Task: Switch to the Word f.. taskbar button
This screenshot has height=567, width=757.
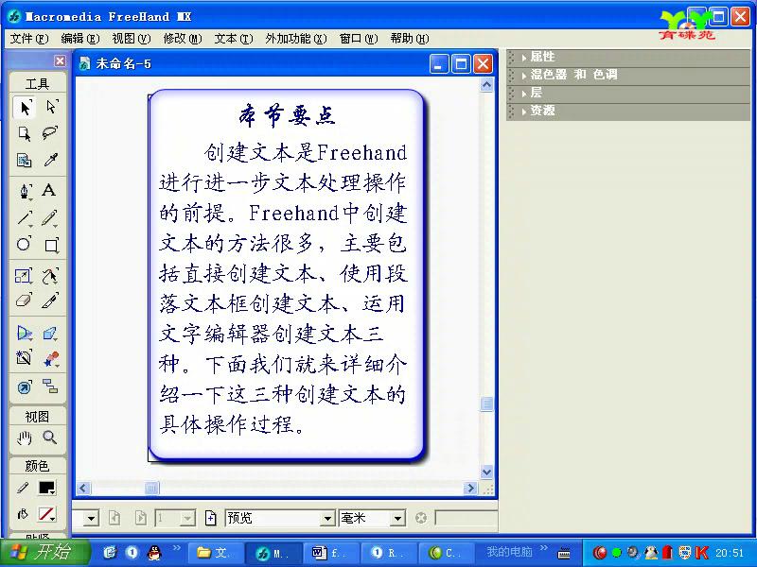Action: [329, 553]
